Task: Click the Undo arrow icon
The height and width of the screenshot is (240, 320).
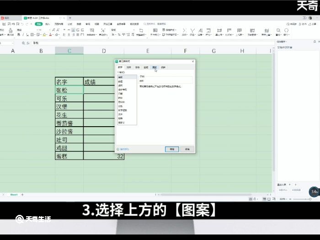Action: (x=22, y=24)
